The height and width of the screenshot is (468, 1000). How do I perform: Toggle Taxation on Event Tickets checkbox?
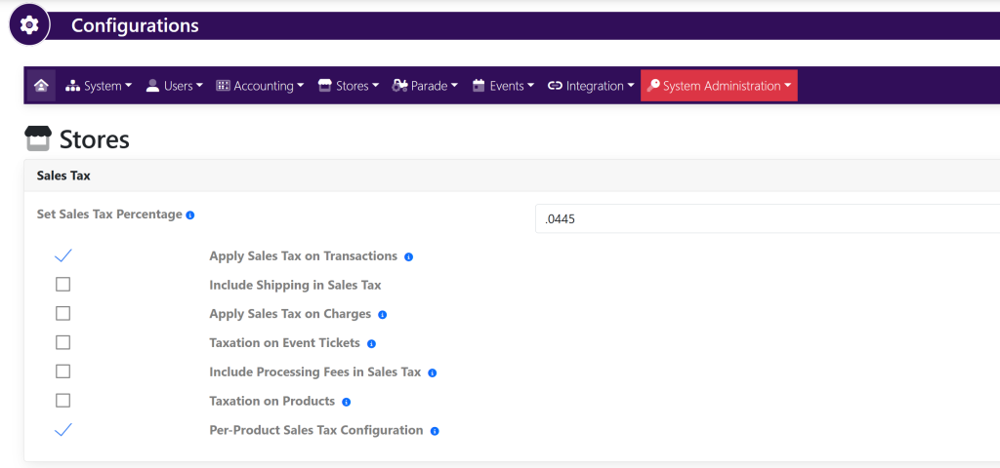pos(63,342)
